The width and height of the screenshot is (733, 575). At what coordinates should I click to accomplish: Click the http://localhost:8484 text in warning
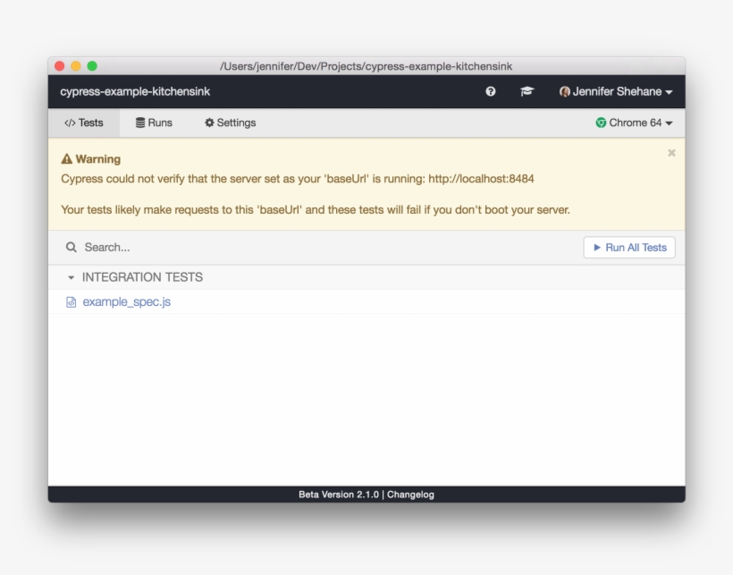click(x=481, y=179)
